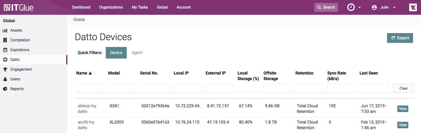The height and width of the screenshot is (133, 421).
Task: Click the Expirations calendar icon
Action: (5, 50)
